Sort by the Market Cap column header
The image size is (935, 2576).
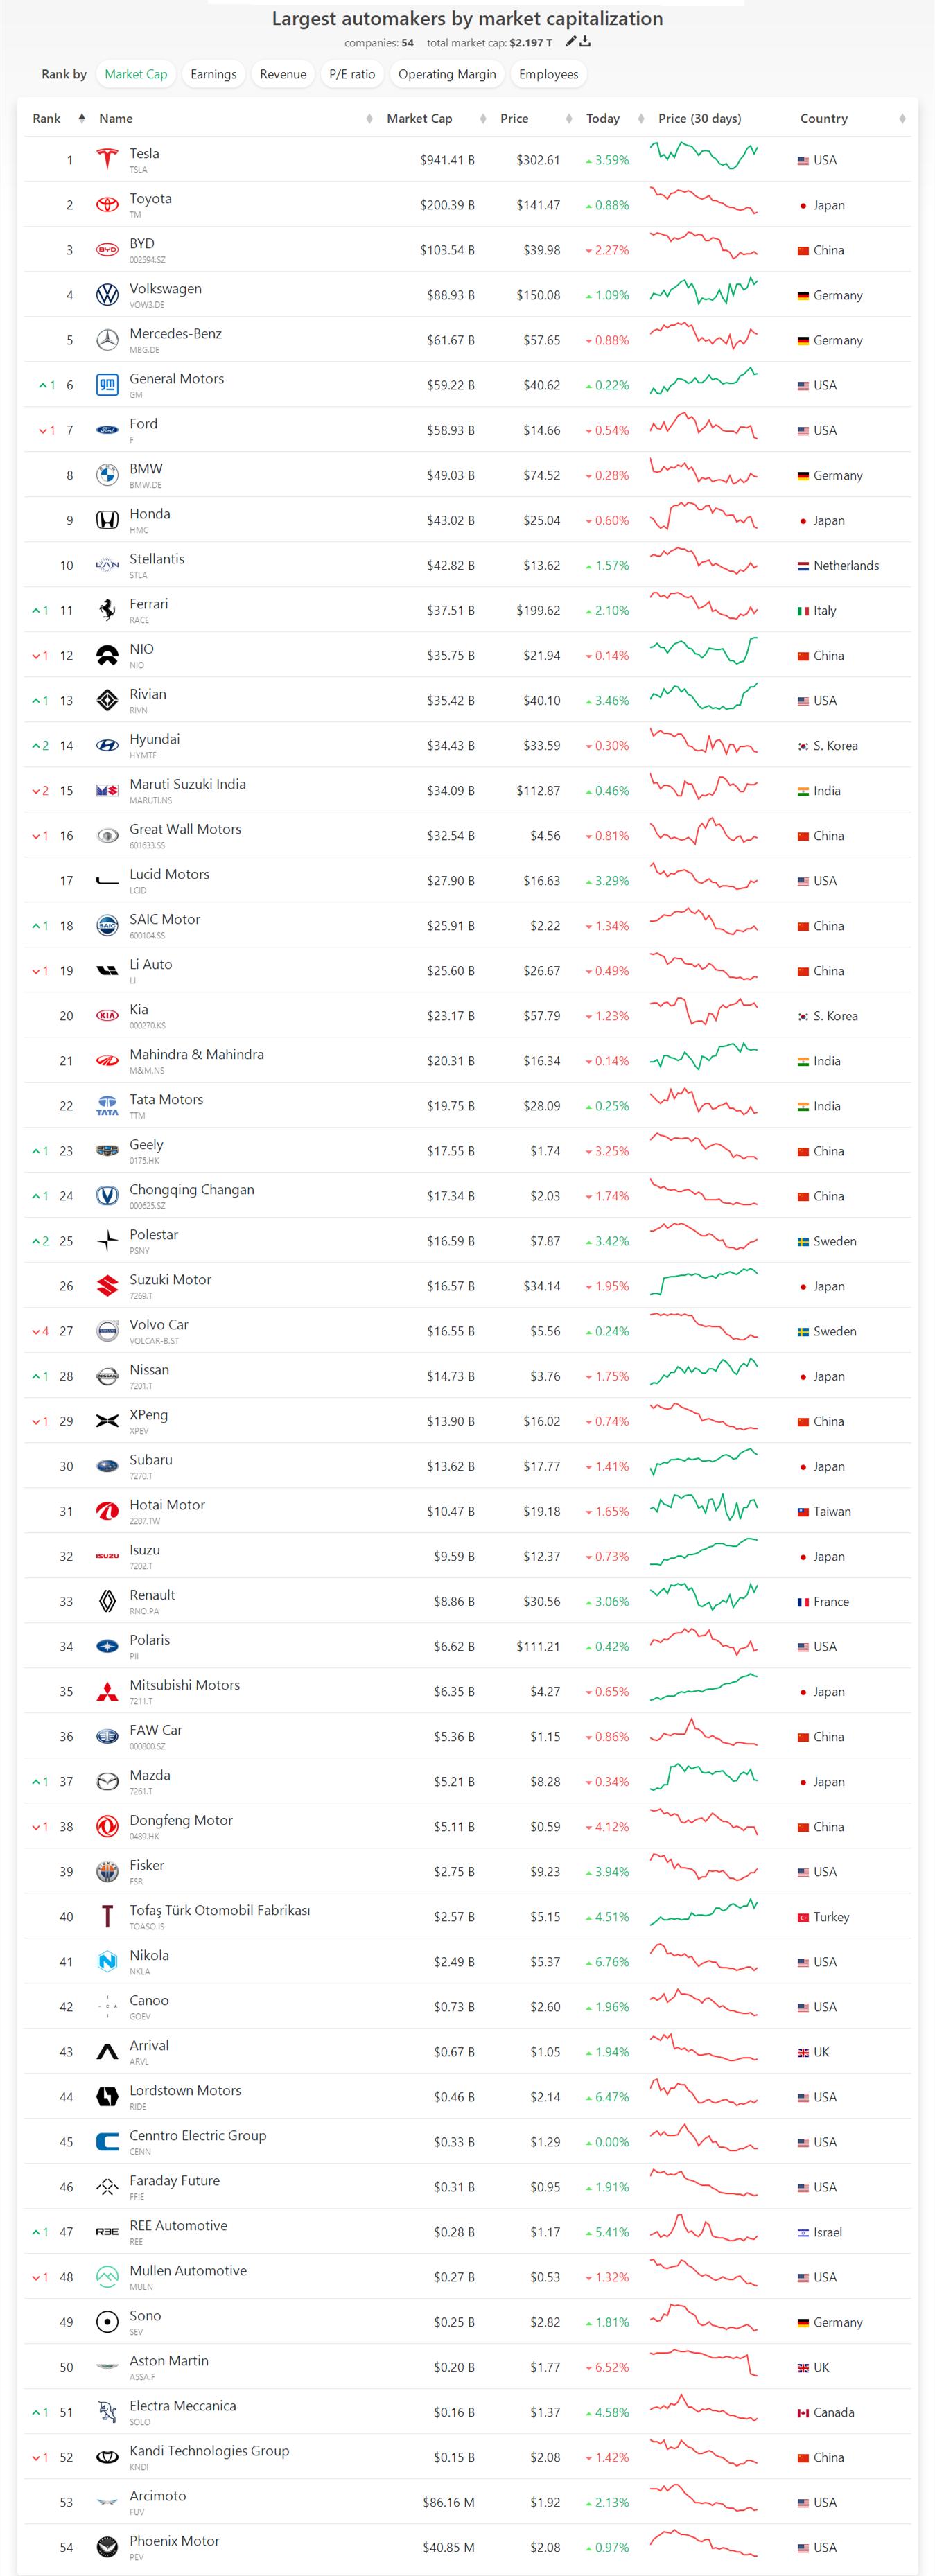[419, 118]
